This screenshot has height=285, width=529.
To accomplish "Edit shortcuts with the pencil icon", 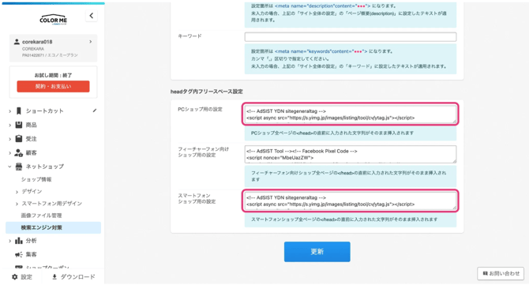I will click(x=95, y=111).
